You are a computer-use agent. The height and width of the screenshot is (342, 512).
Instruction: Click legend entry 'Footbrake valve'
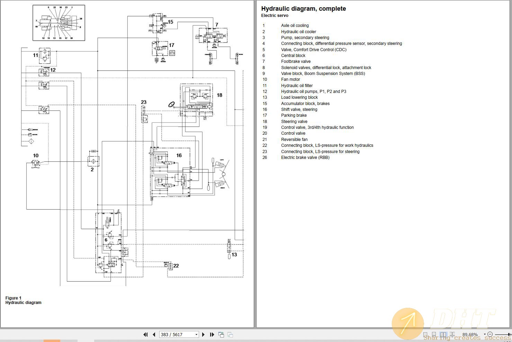pos(296,61)
